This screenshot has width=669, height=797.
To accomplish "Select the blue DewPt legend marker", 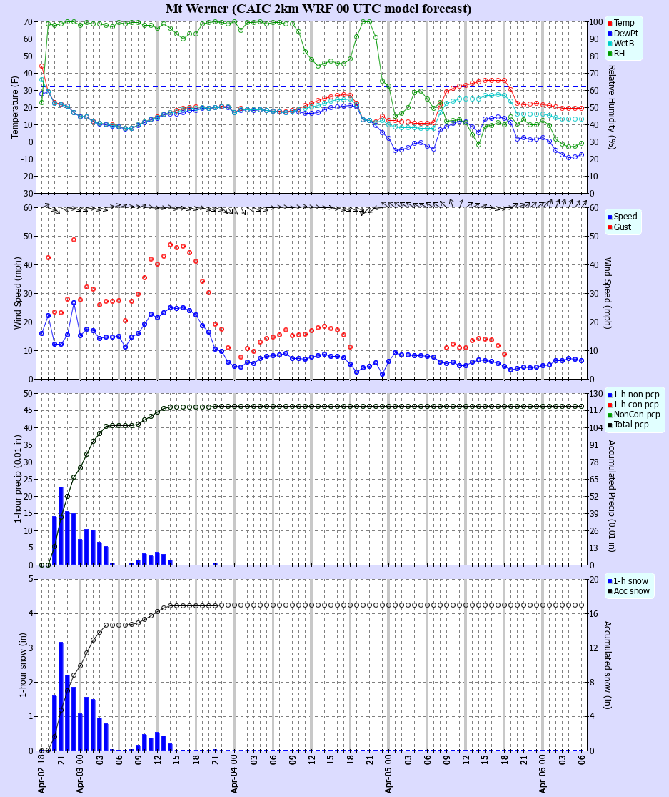I will 610,32.
